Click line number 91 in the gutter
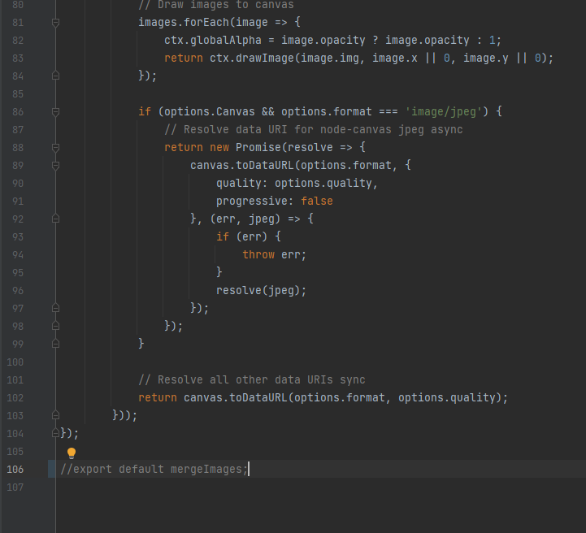586x533 pixels. pyautogui.click(x=18, y=201)
